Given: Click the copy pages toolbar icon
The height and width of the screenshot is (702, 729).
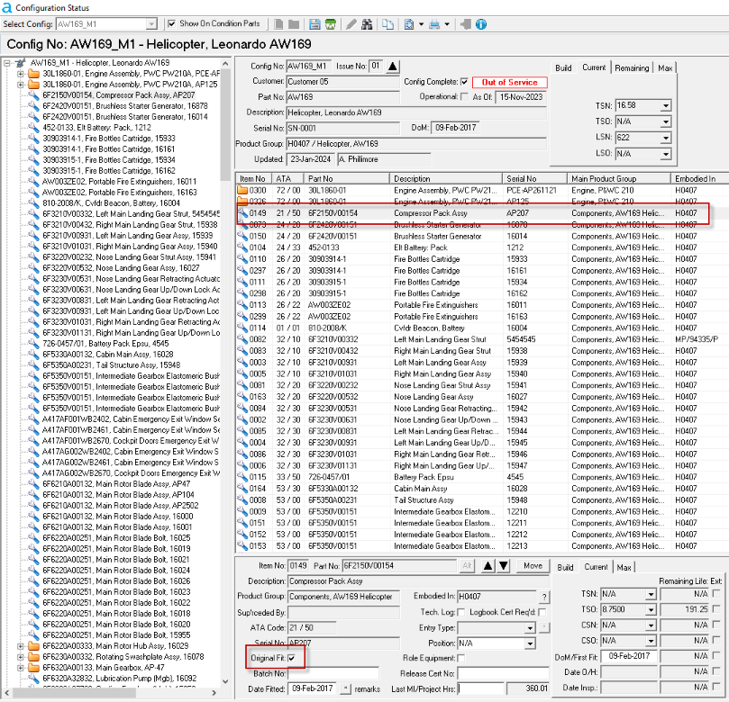Looking at the screenshot, I should click(387, 24).
